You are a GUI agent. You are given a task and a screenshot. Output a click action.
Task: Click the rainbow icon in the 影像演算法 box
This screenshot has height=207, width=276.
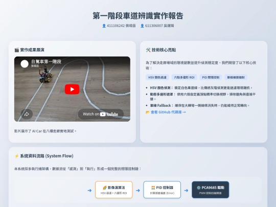tap(105, 188)
